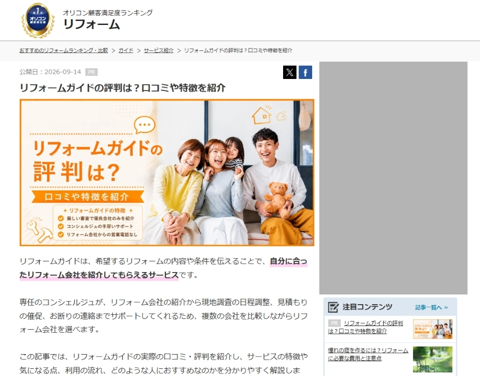Image resolution: width=480 pixels, height=376 pixels.
Task: Click article heading リフォームガイドの評判は?口コミや特徴を紹介
Action: (122, 88)
